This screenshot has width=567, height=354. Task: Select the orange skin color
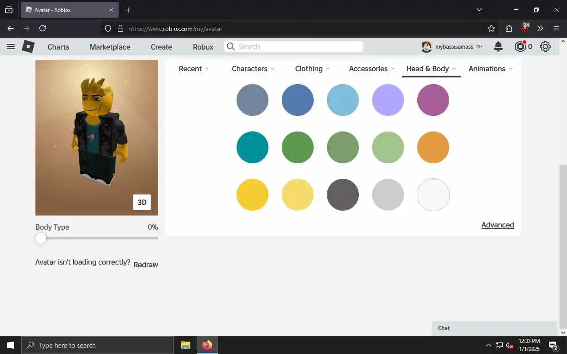coord(433,147)
